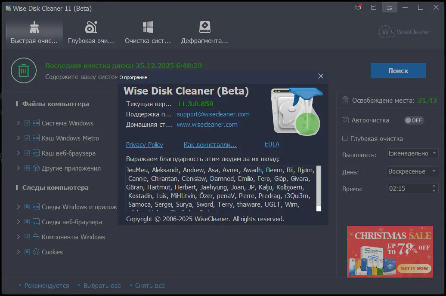Enable the Глубокая очистка checkbox
This screenshot has height=296, width=446.
click(345, 138)
